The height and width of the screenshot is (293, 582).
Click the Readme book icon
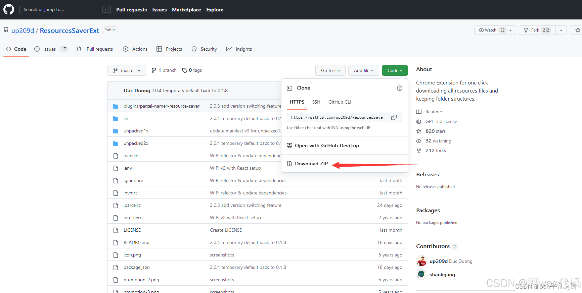(x=419, y=112)
